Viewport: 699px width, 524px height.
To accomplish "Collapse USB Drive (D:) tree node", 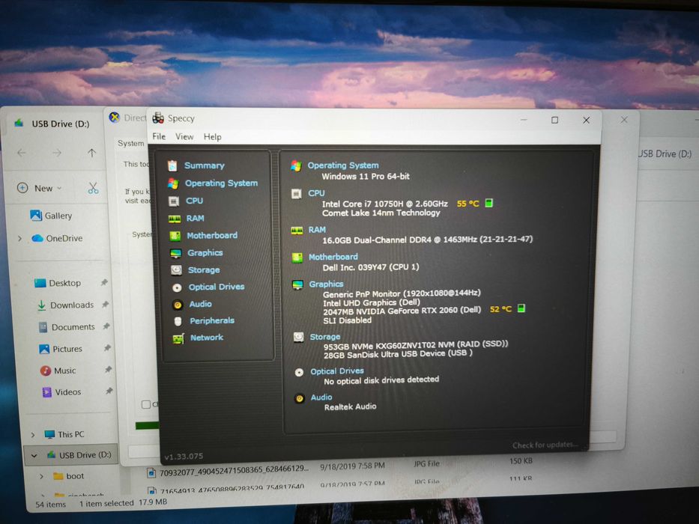I will point(34,455).
